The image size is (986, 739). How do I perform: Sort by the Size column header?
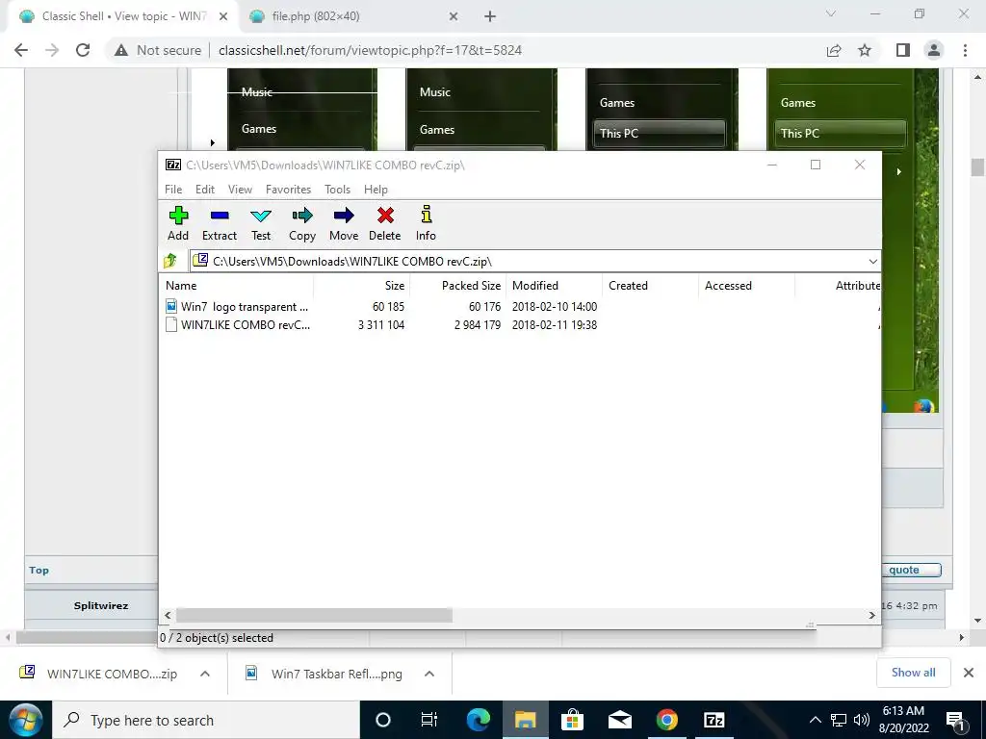click(362, 285)
